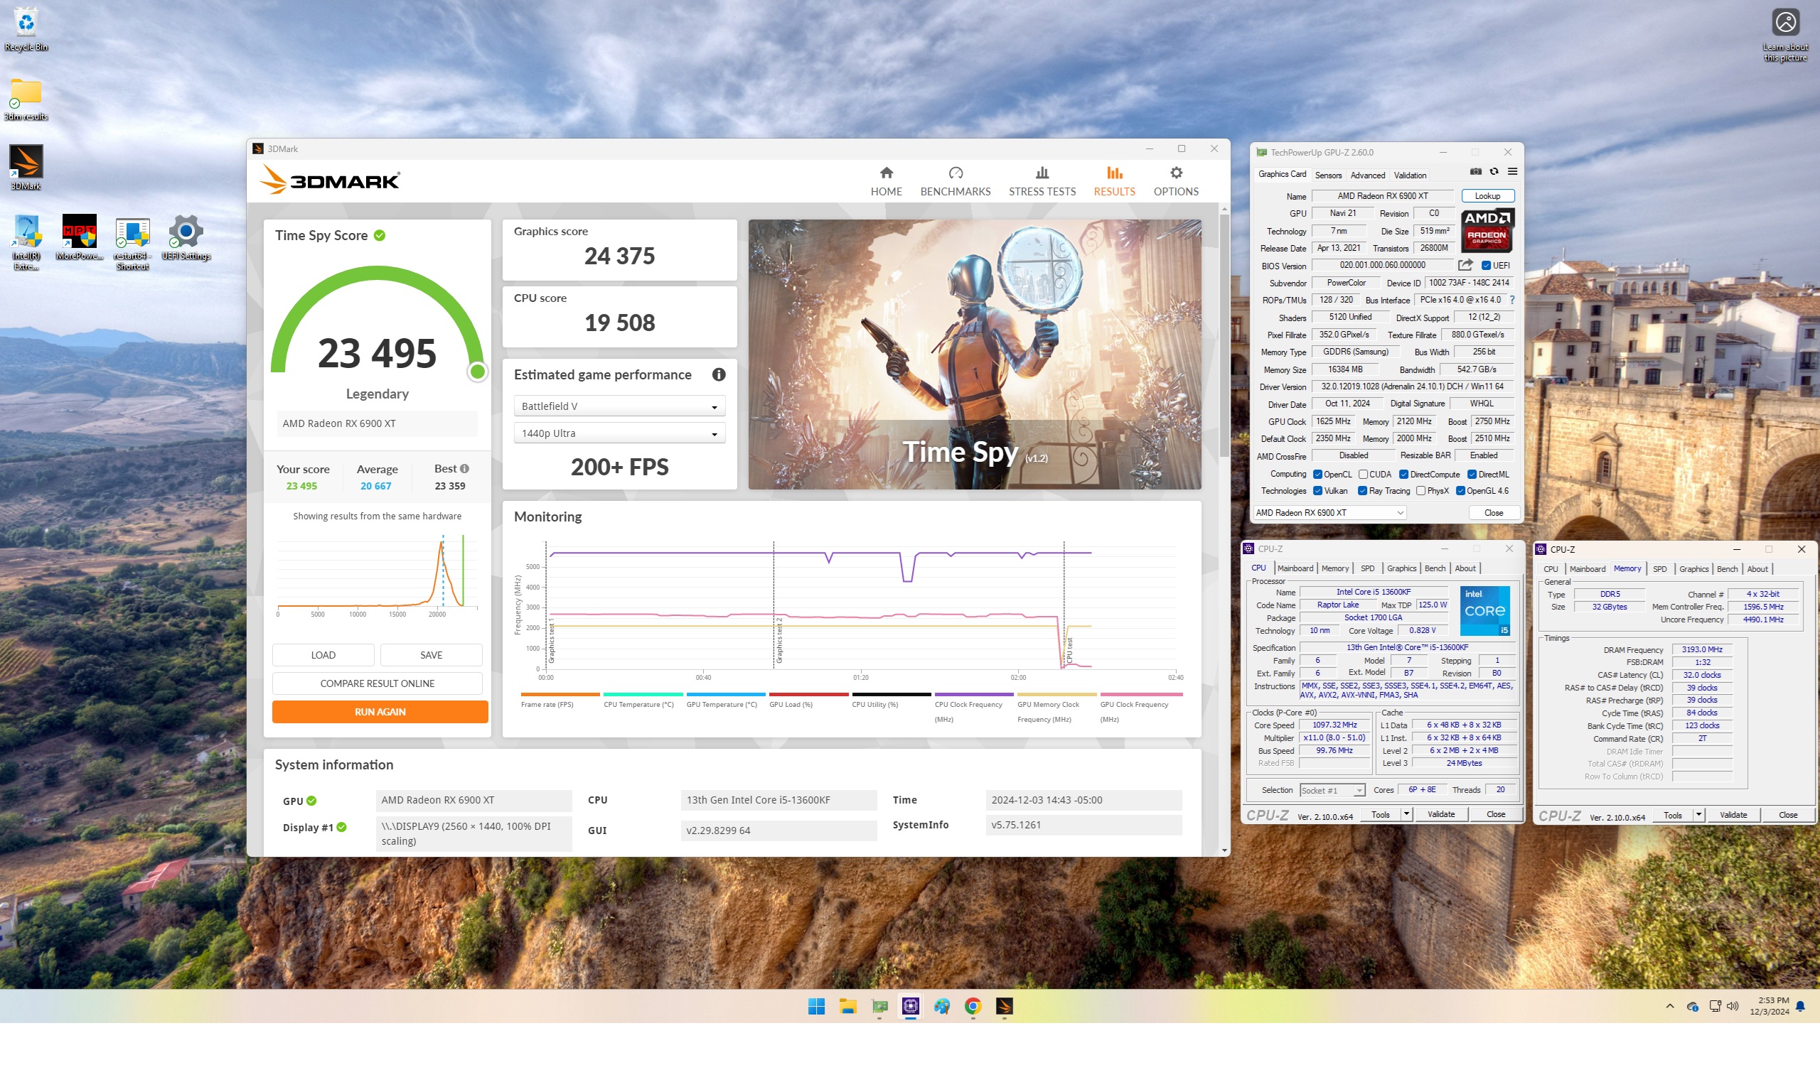Image resolution: width=1820 pixels, height=1087 pixels.
Task: Toggle the DirectML checkbox in GPU-Z
Action: 1472,474
